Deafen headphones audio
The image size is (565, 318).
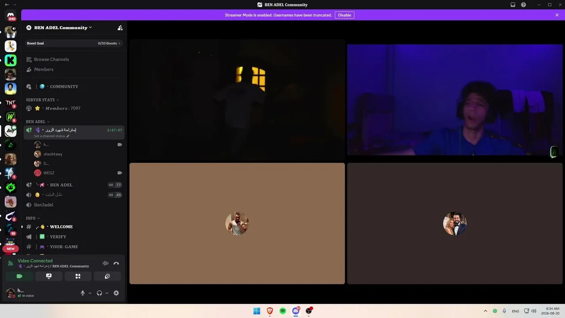[x=99, y=293]
